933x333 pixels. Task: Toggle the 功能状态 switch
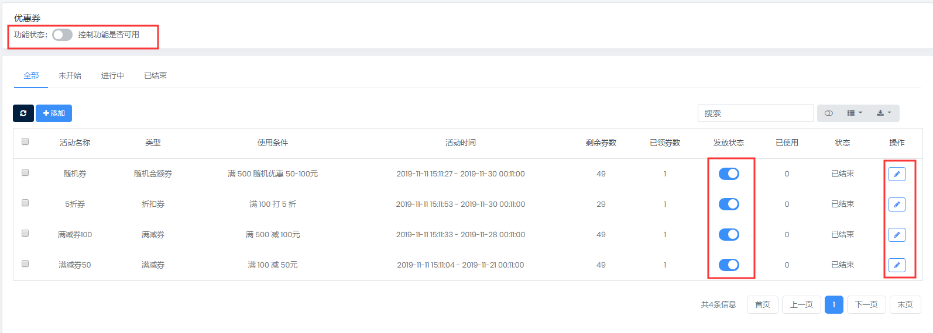[x=62, y=35]
